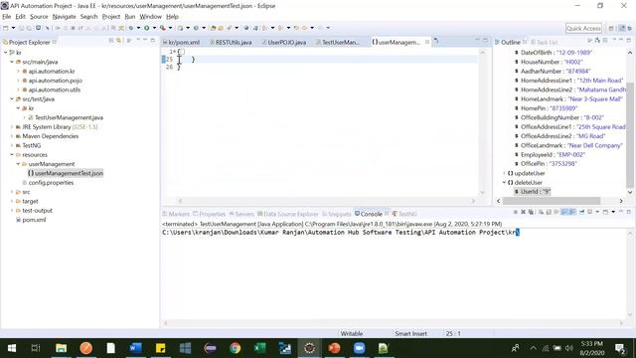Viewport: 636px width, 358px height.
Task: Open the Java EE perspective icon
Action: pos(622,28)
